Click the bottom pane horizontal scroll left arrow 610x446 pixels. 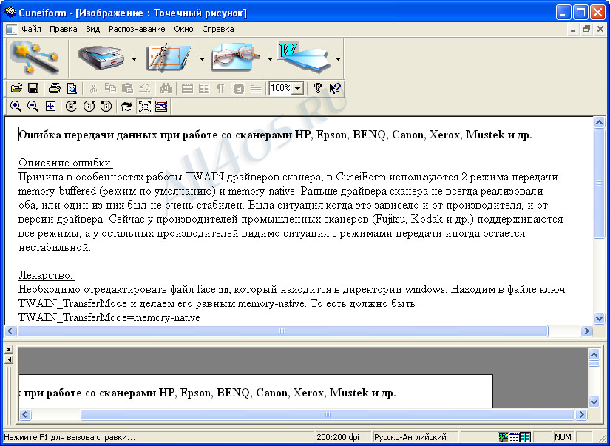pos(25,414)
